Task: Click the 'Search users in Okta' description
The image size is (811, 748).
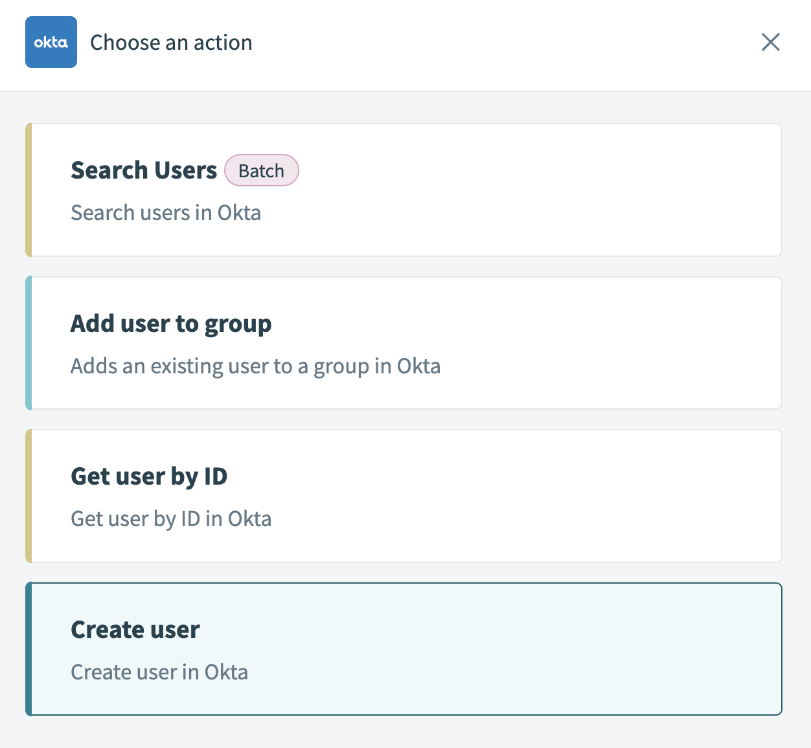Action: (166, 212)
